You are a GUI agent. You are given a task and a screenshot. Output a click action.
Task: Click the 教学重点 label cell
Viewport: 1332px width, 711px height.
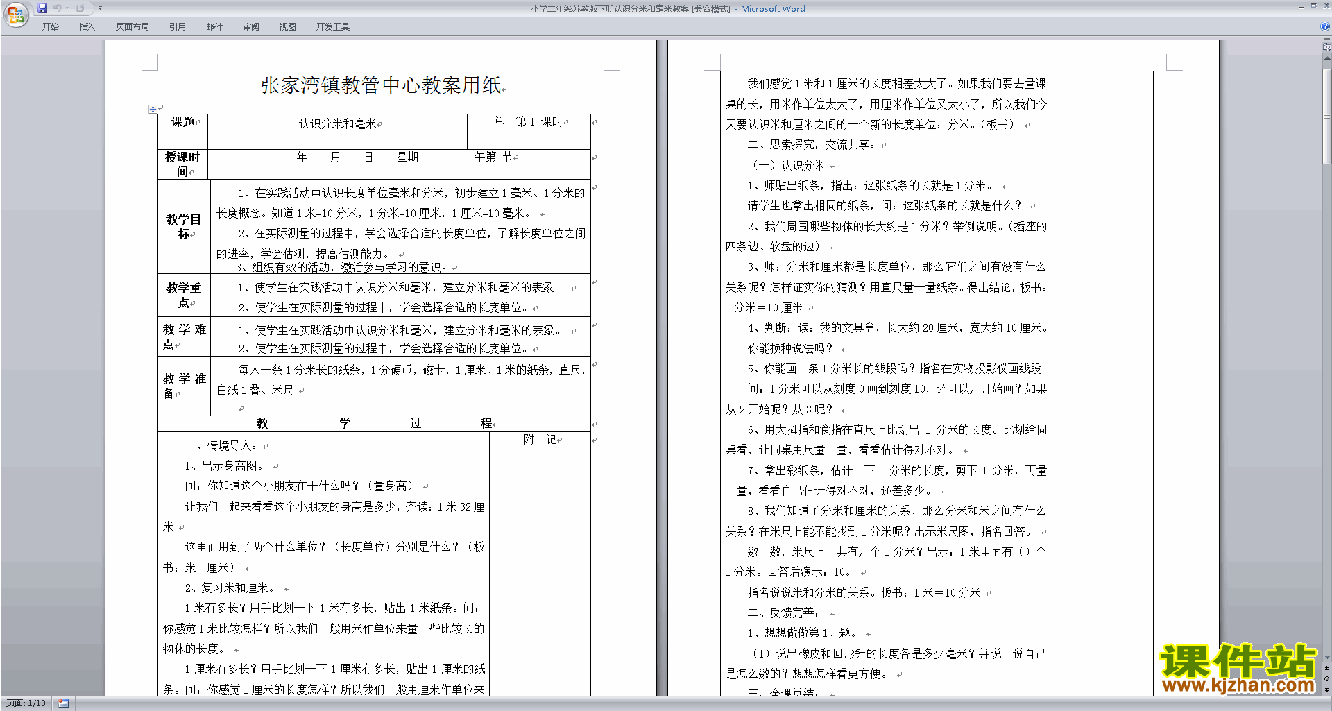[183, 295]
